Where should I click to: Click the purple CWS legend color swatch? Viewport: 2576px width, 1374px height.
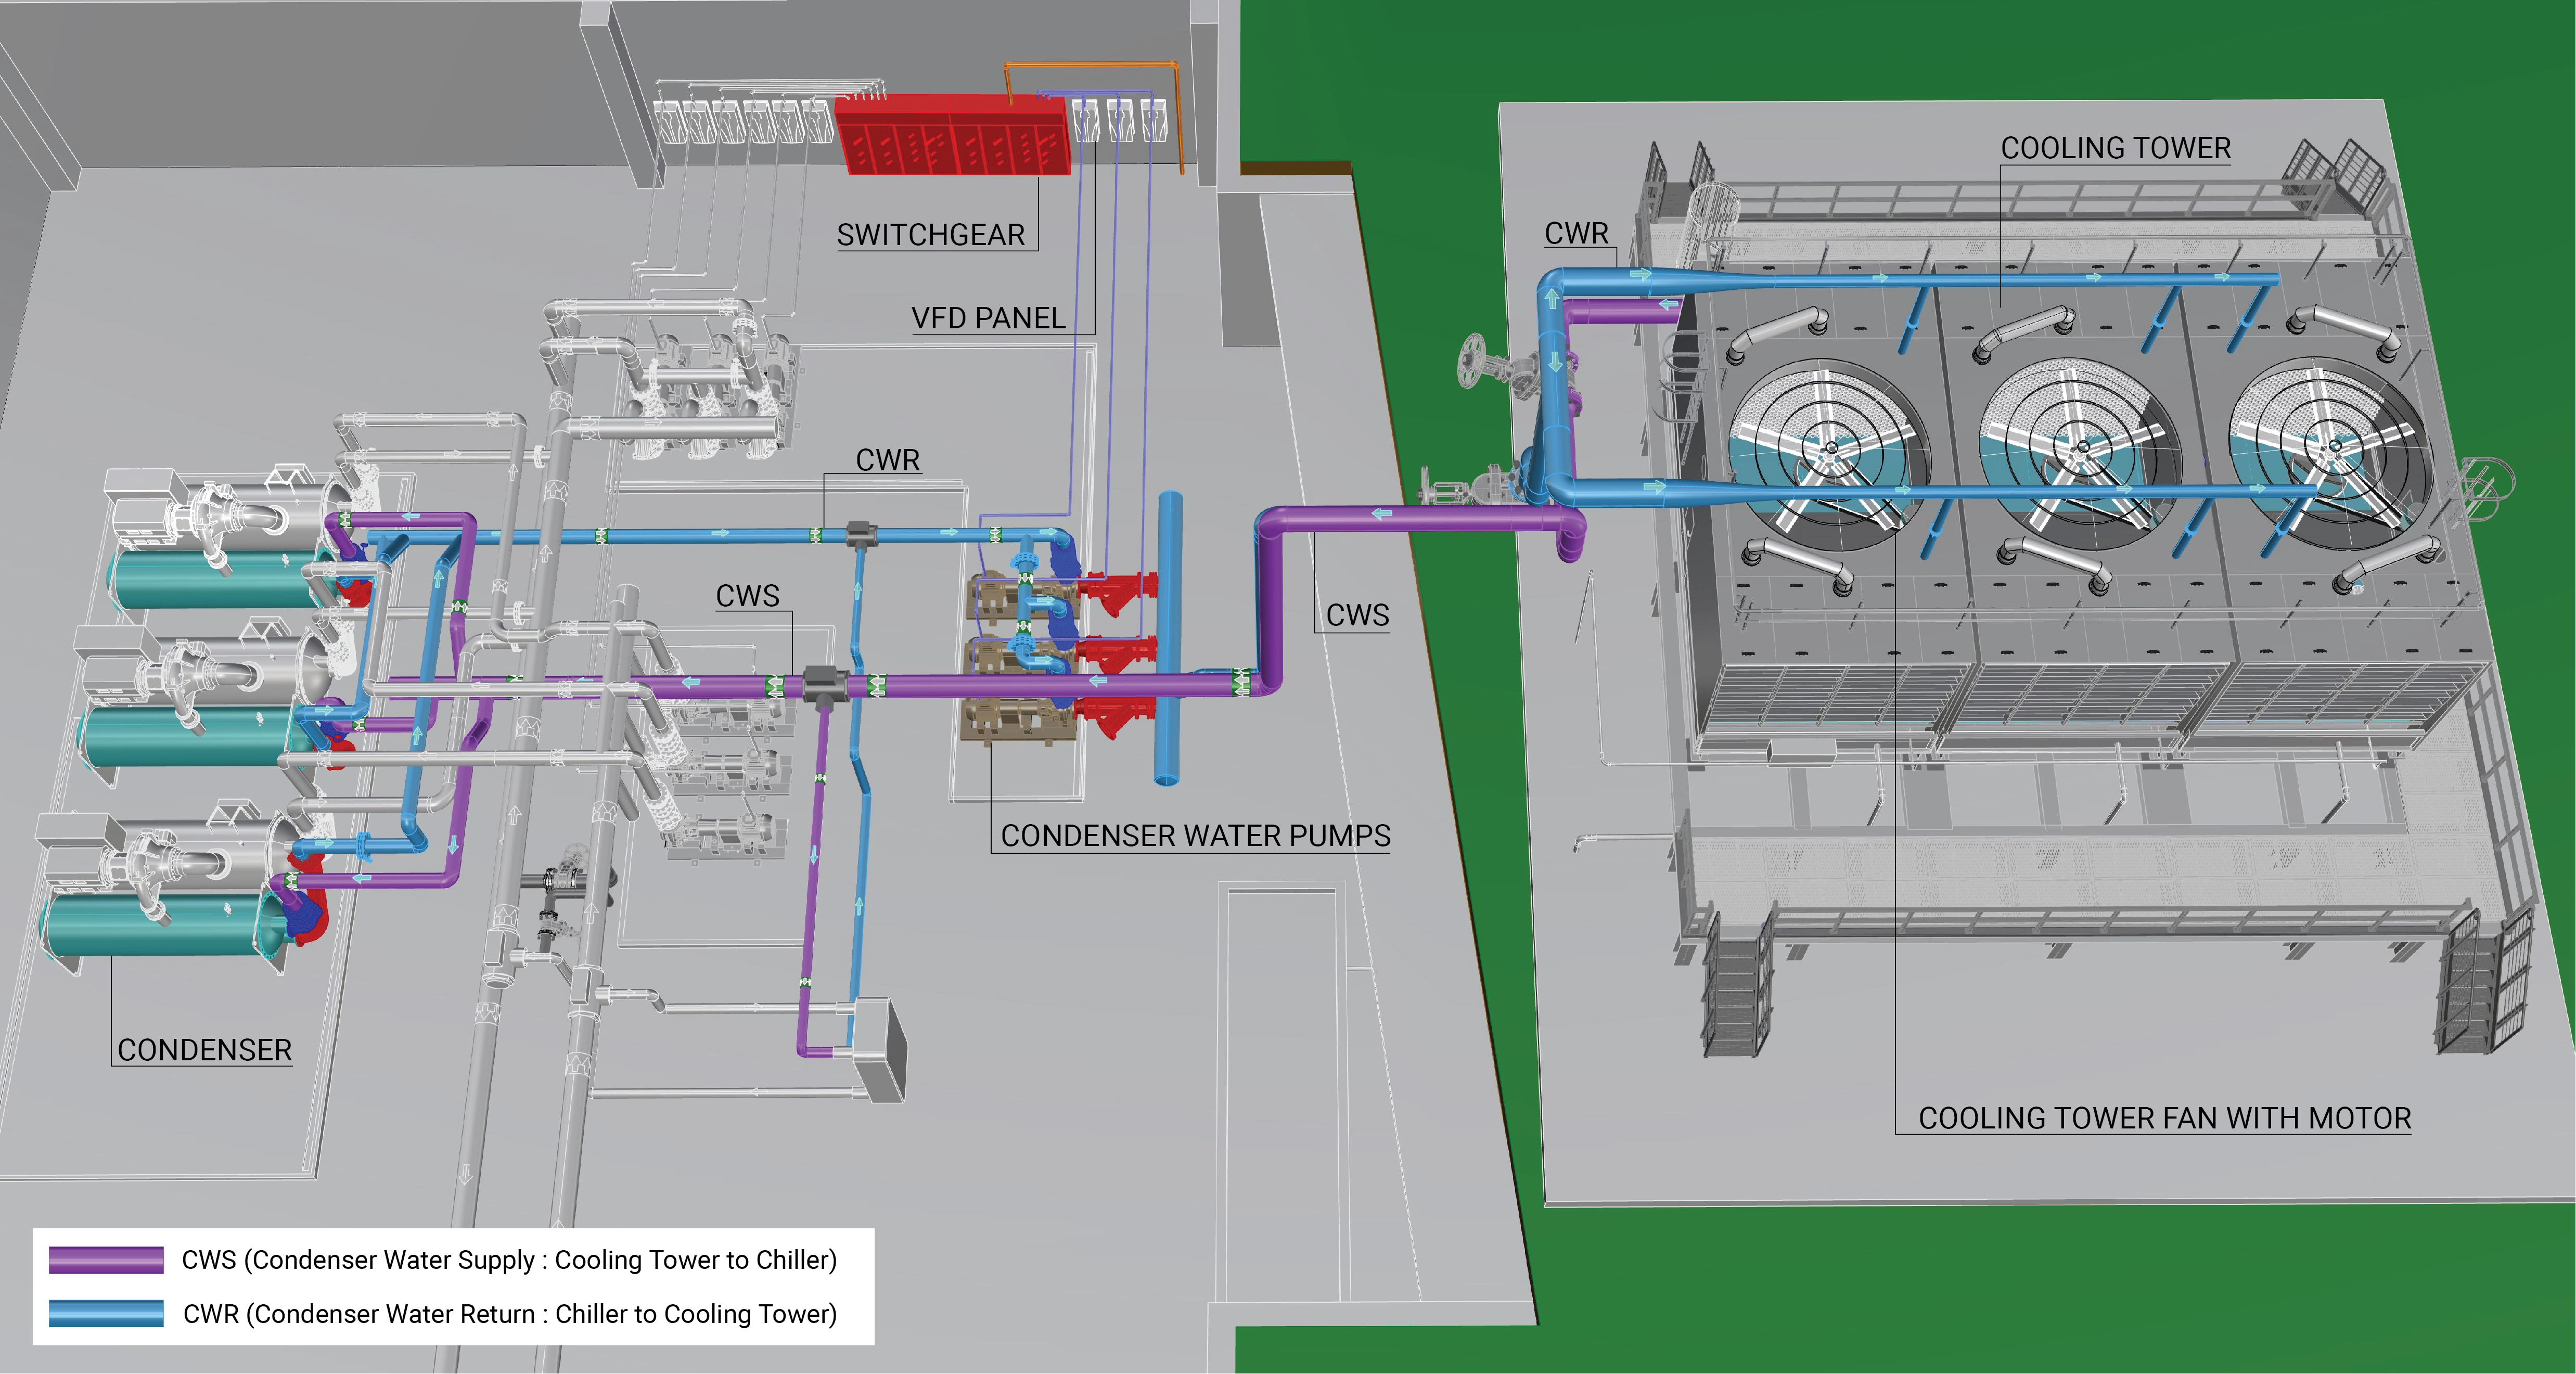(x=106, y=1260)
